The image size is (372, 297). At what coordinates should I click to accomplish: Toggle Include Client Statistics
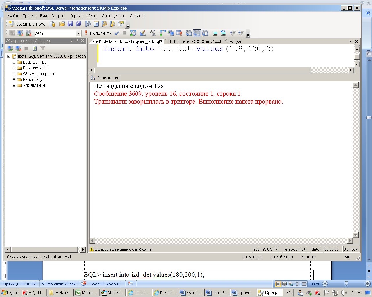tap(171, 33)
